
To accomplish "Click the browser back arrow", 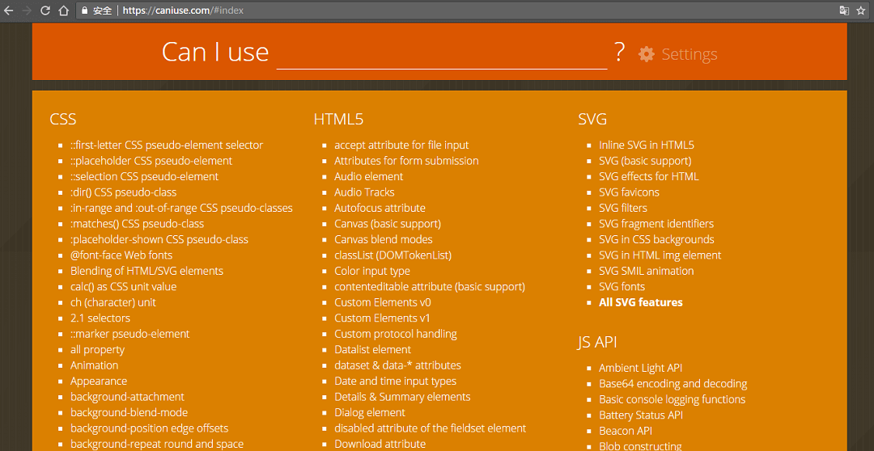I will point(9,11).
